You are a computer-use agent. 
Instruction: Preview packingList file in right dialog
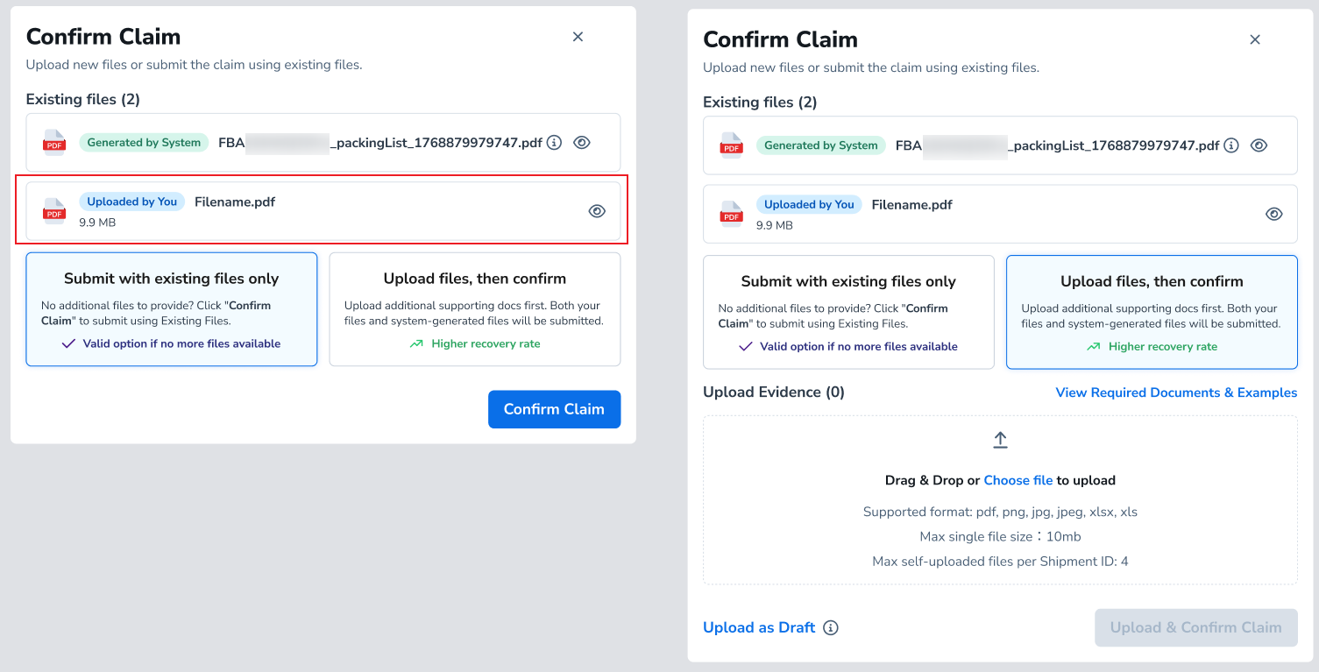tap(1259, 145)
